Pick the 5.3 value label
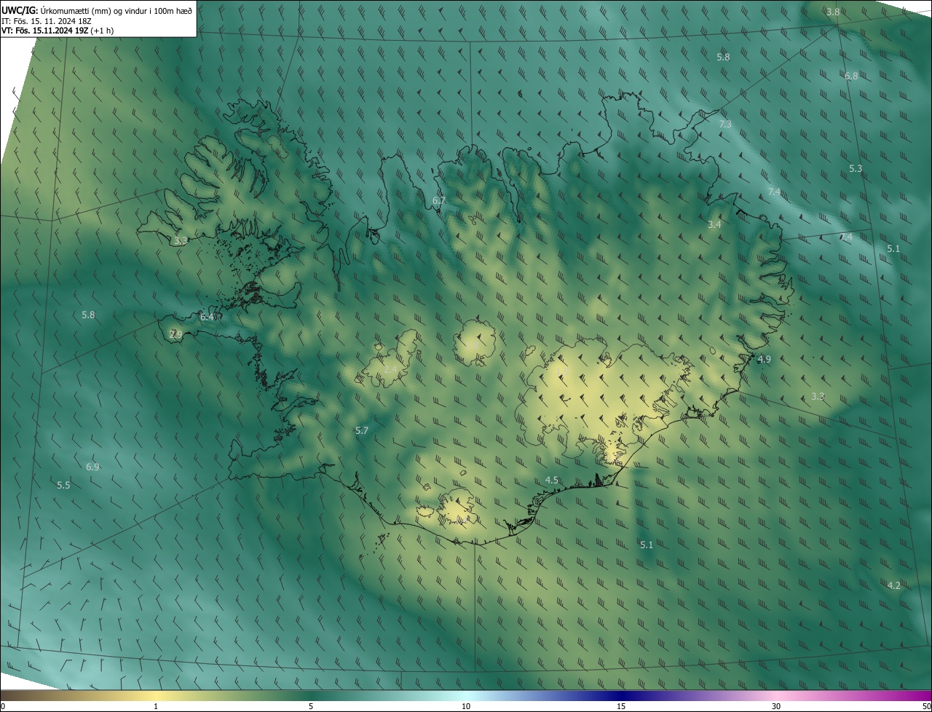The width and height of the screenshot is (932, 712). click(x=856, y=168)
